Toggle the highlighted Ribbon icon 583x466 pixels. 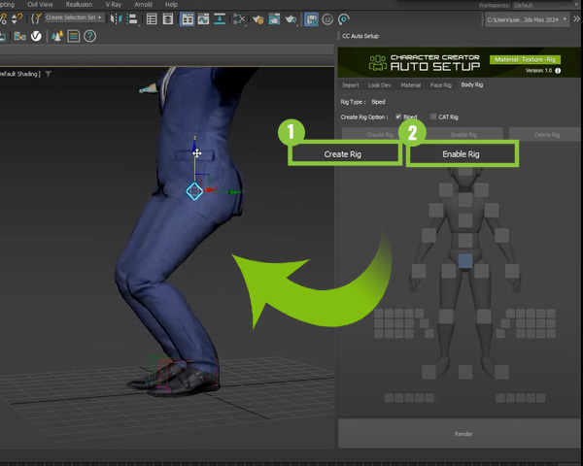coord(187,19)
